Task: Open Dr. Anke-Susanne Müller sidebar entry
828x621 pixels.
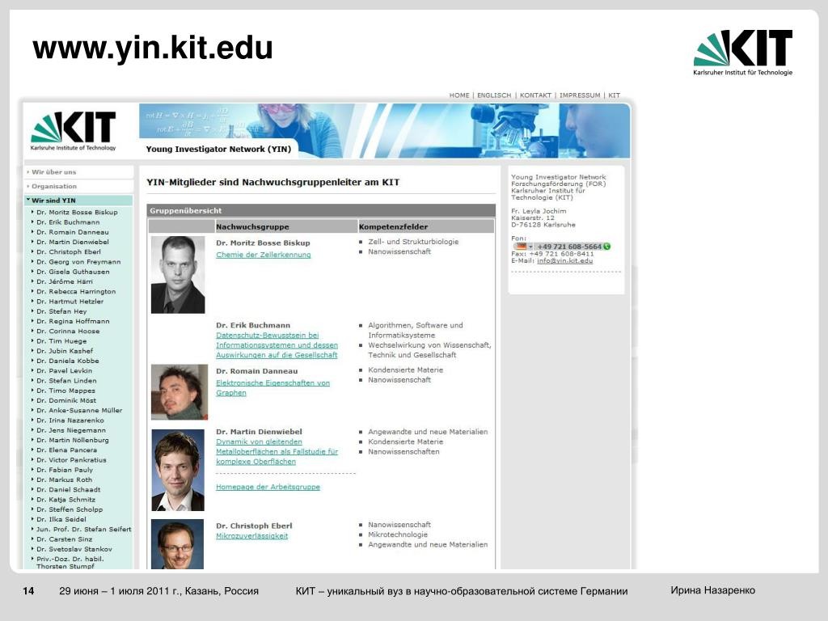Action: click(79, 410)
